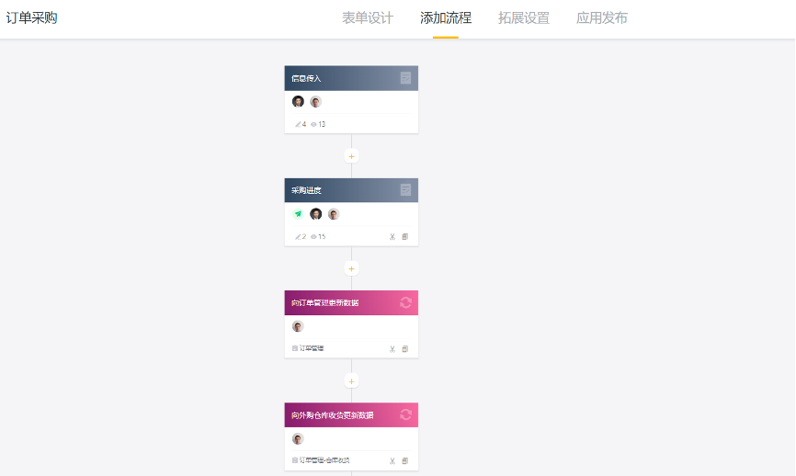Viewport: 796px width, 476px height.
Task: Add a node after 采购进度 with plus button
Action: tap(351, 268)
